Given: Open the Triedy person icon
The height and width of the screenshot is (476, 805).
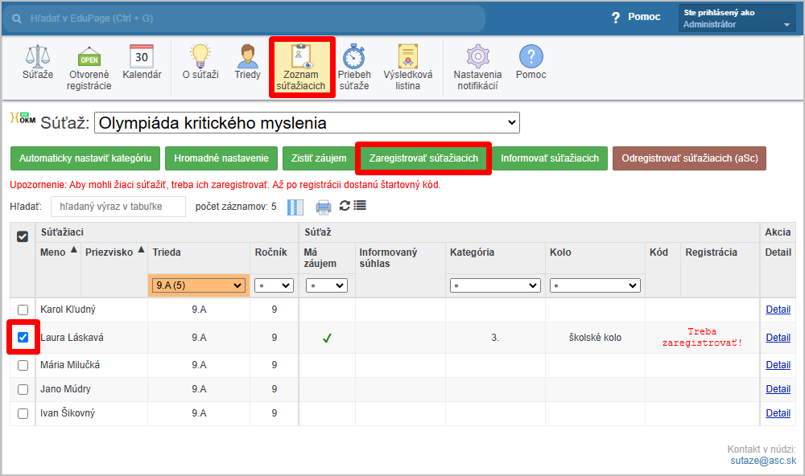Looking at the screenshot, I should coord(247,56).
